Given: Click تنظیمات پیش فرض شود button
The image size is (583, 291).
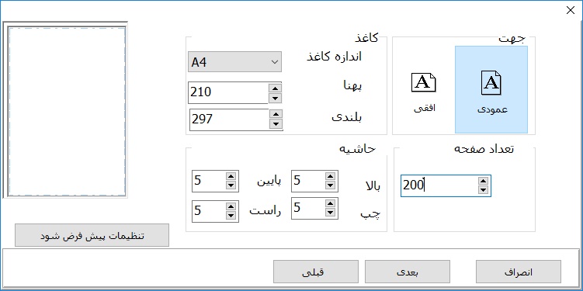Looking at the screenshot, I should tap(92, 235).
